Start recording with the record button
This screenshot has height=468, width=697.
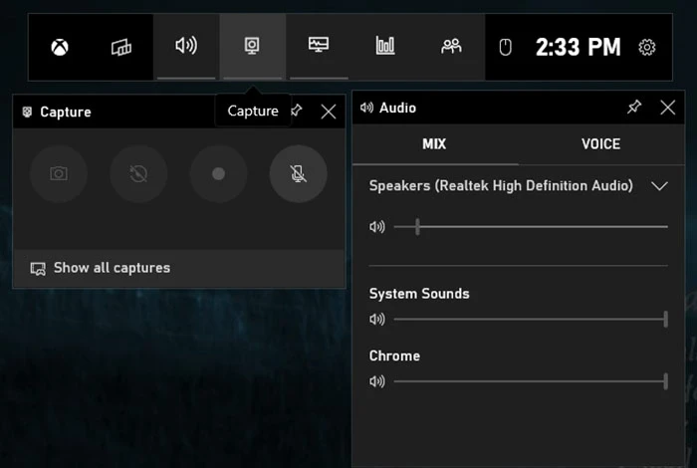218,174
